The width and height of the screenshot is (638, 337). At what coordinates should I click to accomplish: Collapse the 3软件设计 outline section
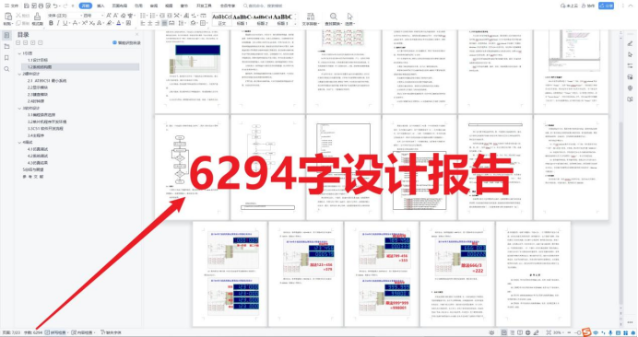point(19,108)
